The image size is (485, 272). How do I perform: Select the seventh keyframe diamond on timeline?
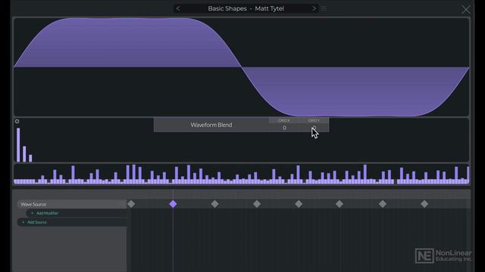(x=383, y=204)
